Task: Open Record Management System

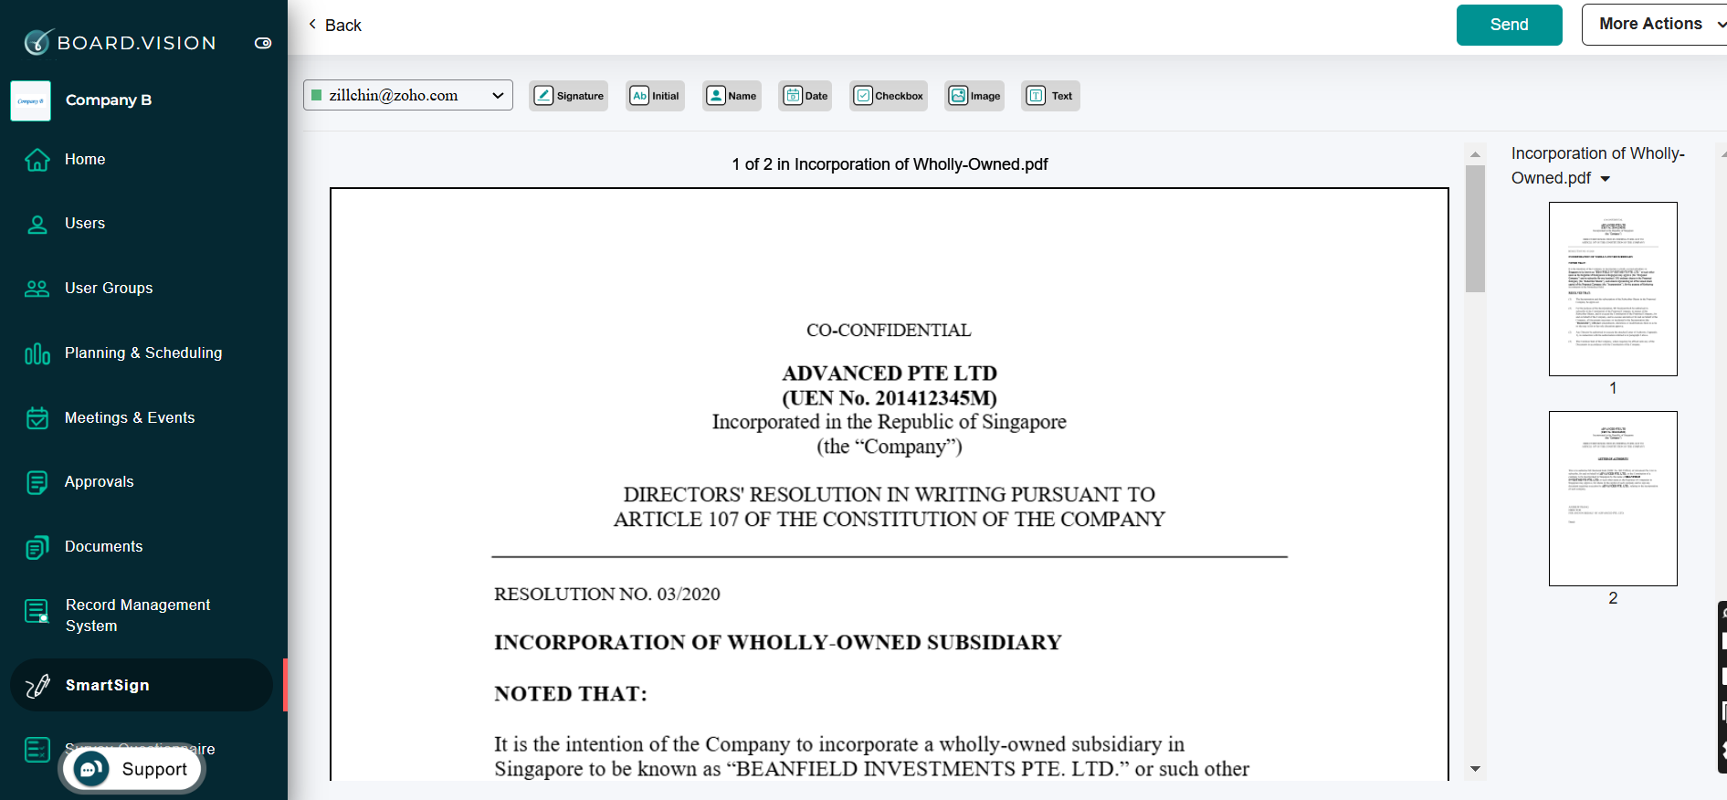Action: (x=138, y=616)
